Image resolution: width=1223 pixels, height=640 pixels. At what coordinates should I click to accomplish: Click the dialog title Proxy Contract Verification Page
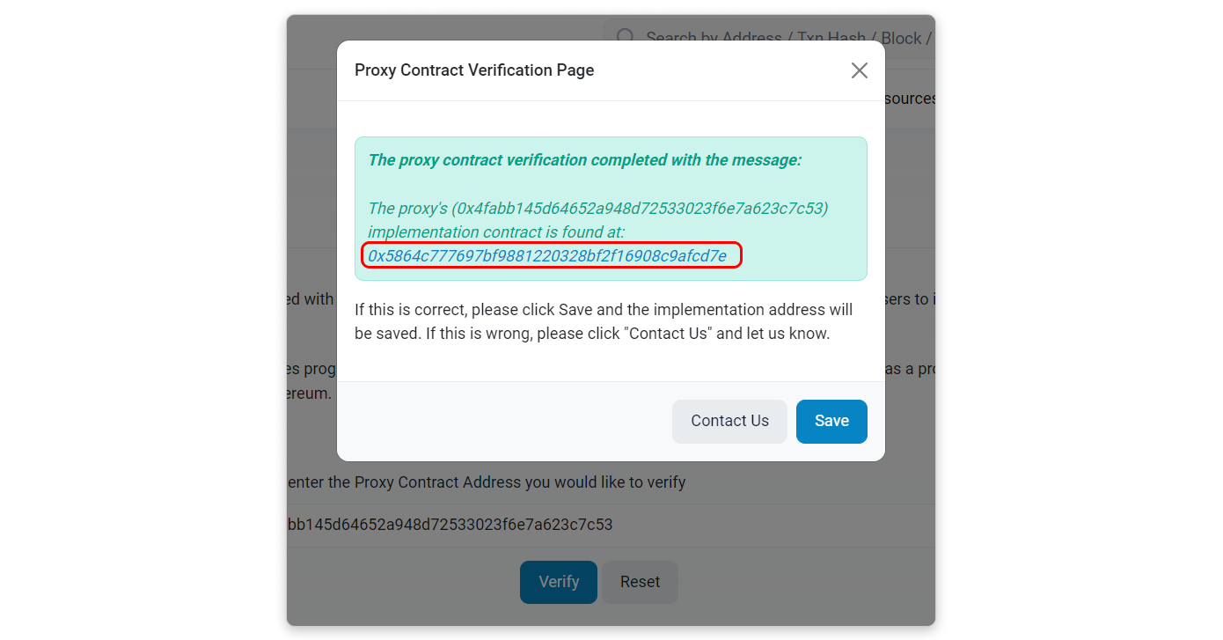tap(474, 70)
